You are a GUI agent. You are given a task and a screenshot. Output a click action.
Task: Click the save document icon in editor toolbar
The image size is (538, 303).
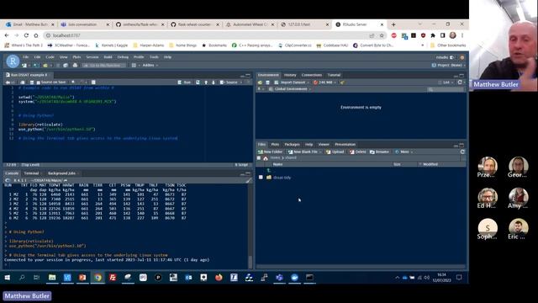coord(32,82)
